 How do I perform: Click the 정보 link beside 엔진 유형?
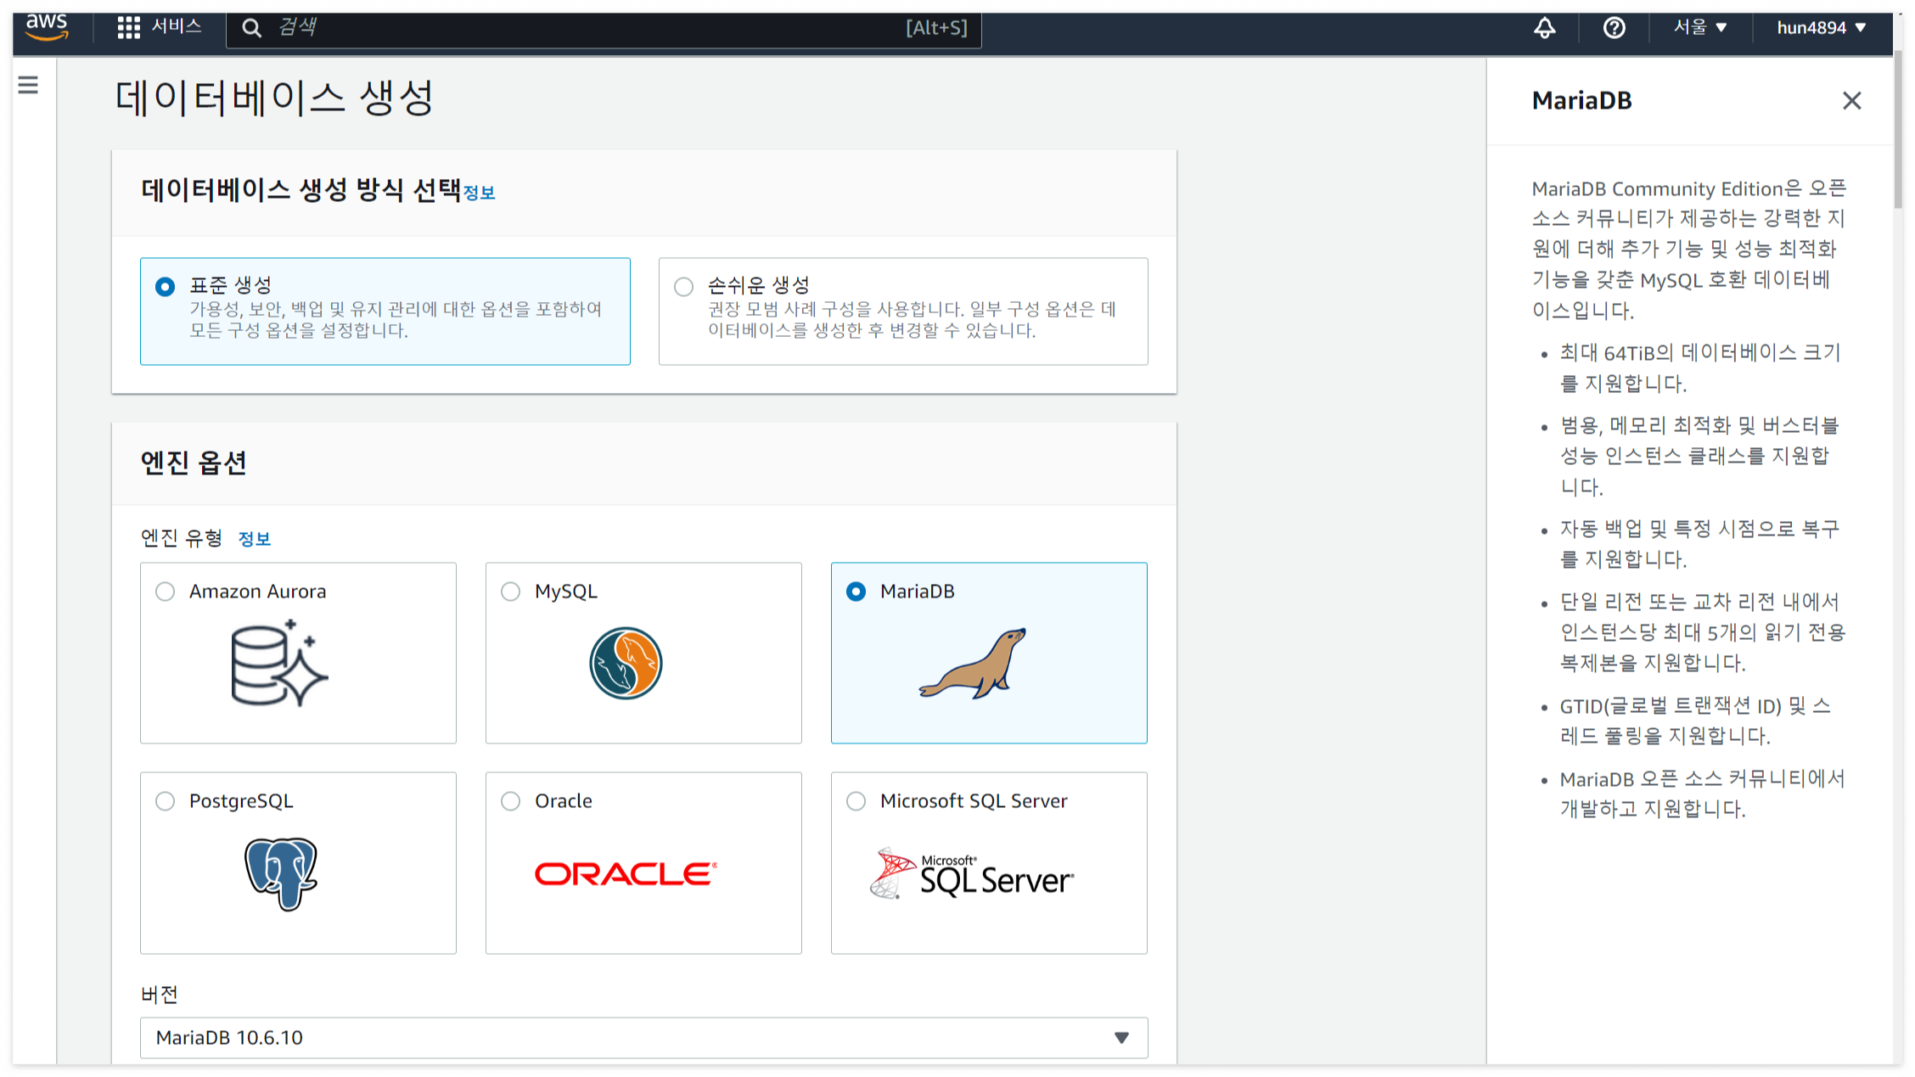pos(254,539)
